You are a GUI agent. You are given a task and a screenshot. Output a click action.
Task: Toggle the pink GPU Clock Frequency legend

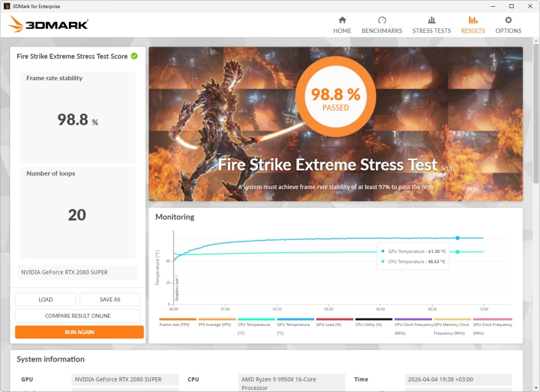click(493, 327)
